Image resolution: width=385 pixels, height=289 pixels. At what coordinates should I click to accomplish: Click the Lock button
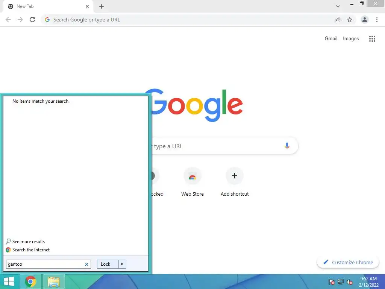tap(108, 264)
